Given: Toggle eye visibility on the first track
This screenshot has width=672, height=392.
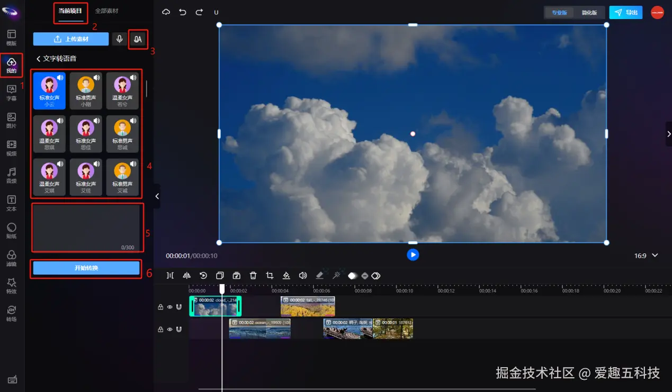Looking at the screenshot, I should [x=169, y=307].
